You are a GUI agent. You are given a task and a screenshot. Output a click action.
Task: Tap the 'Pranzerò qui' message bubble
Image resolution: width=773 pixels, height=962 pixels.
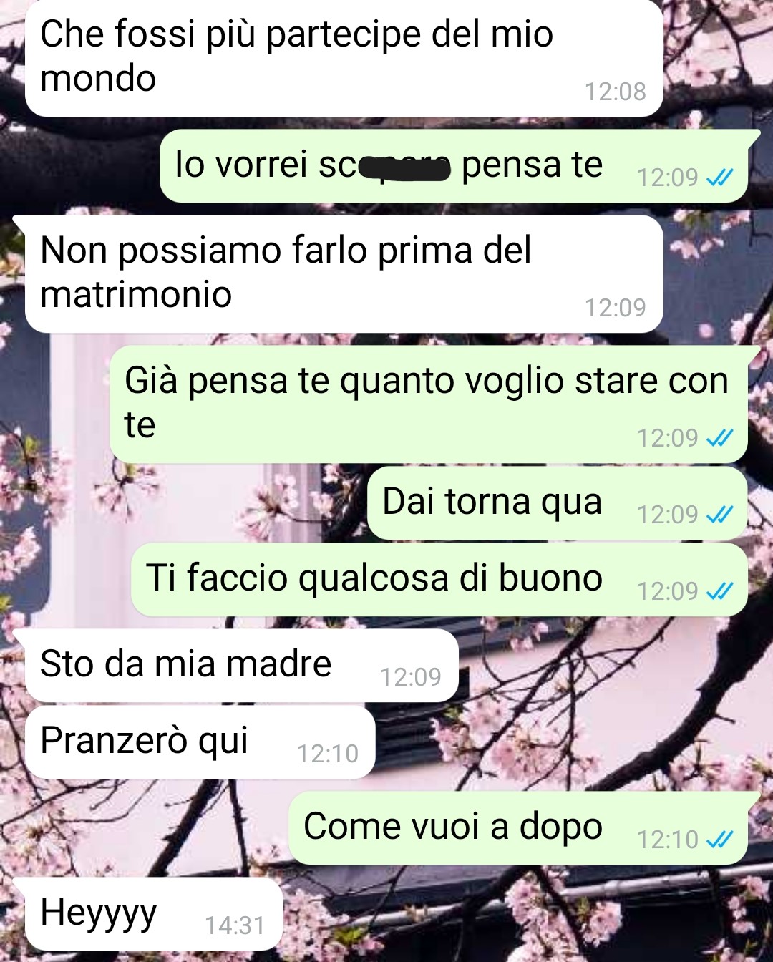tap(200, 742)
